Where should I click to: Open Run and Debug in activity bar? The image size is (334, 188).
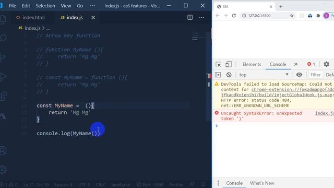3,77
